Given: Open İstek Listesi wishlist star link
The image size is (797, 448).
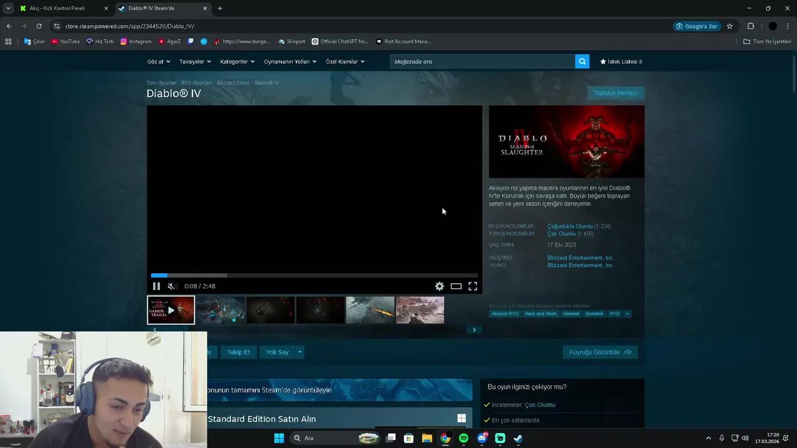Looking at the screenshot, I should pyautogui.click(x=621, y=62).
